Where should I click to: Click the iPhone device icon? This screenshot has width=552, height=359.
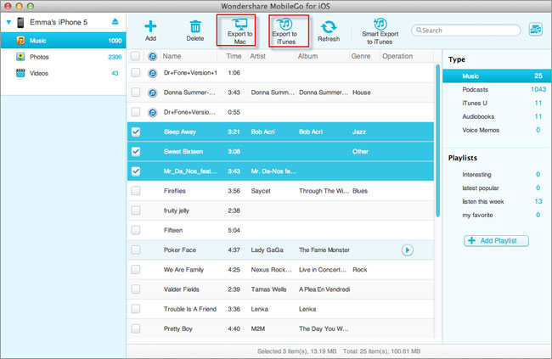coord(20,23)
